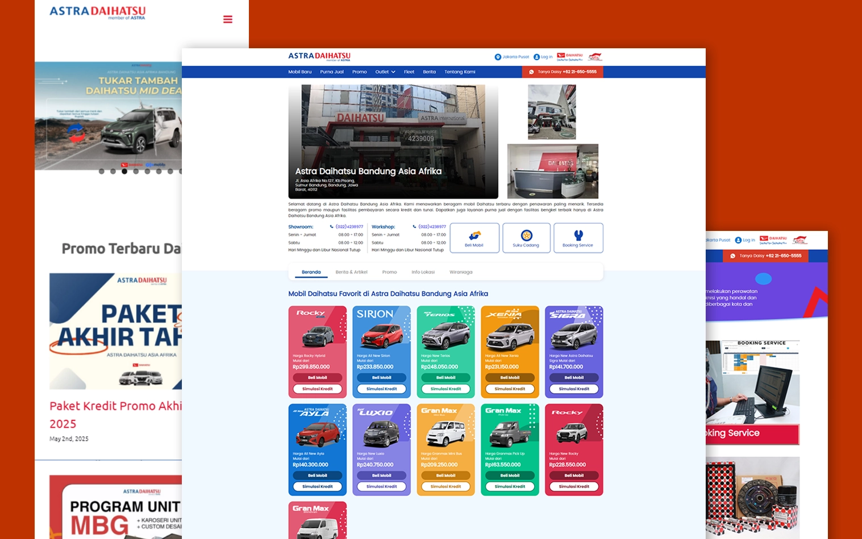Click the Beli Mobil handshake icon

(x=474, y=235)
